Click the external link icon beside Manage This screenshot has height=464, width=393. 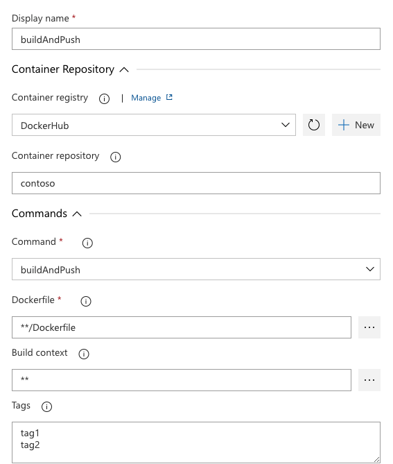coord(169,97)
